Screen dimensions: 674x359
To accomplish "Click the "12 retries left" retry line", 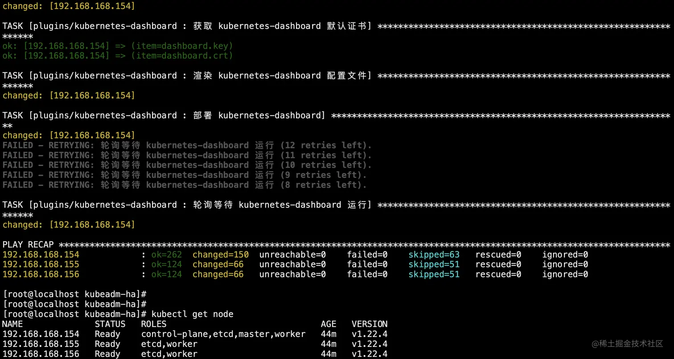I will pos(187,145).
